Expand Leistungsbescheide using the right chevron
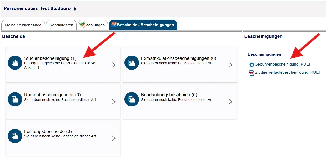The image size is (326, 160). (x=114, y=138)
